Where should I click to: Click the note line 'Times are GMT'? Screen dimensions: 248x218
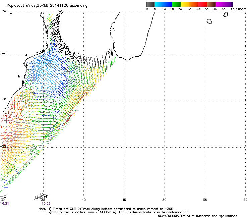(65, 209)
